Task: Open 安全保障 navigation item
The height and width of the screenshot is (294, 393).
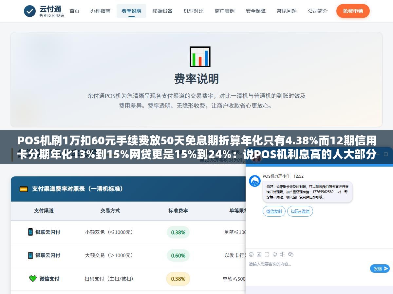Action: tap(255, 11)
